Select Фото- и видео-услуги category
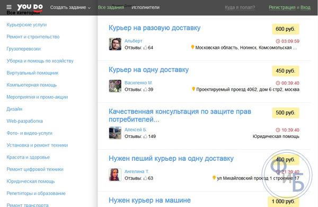This screenshot has width=318, height=207. pyautogui.click(x=29, y=133)
